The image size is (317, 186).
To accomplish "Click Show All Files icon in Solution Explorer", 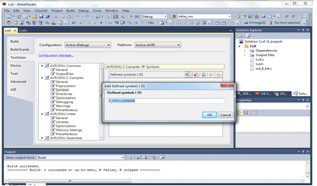I will click(248, 36).
